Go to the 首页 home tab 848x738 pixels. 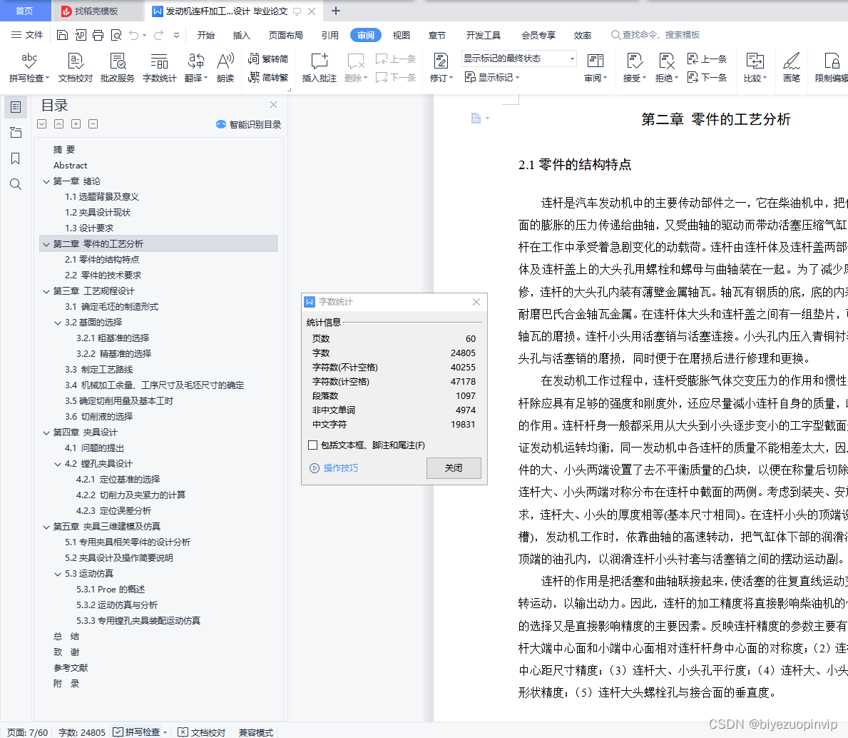point(24,11)
